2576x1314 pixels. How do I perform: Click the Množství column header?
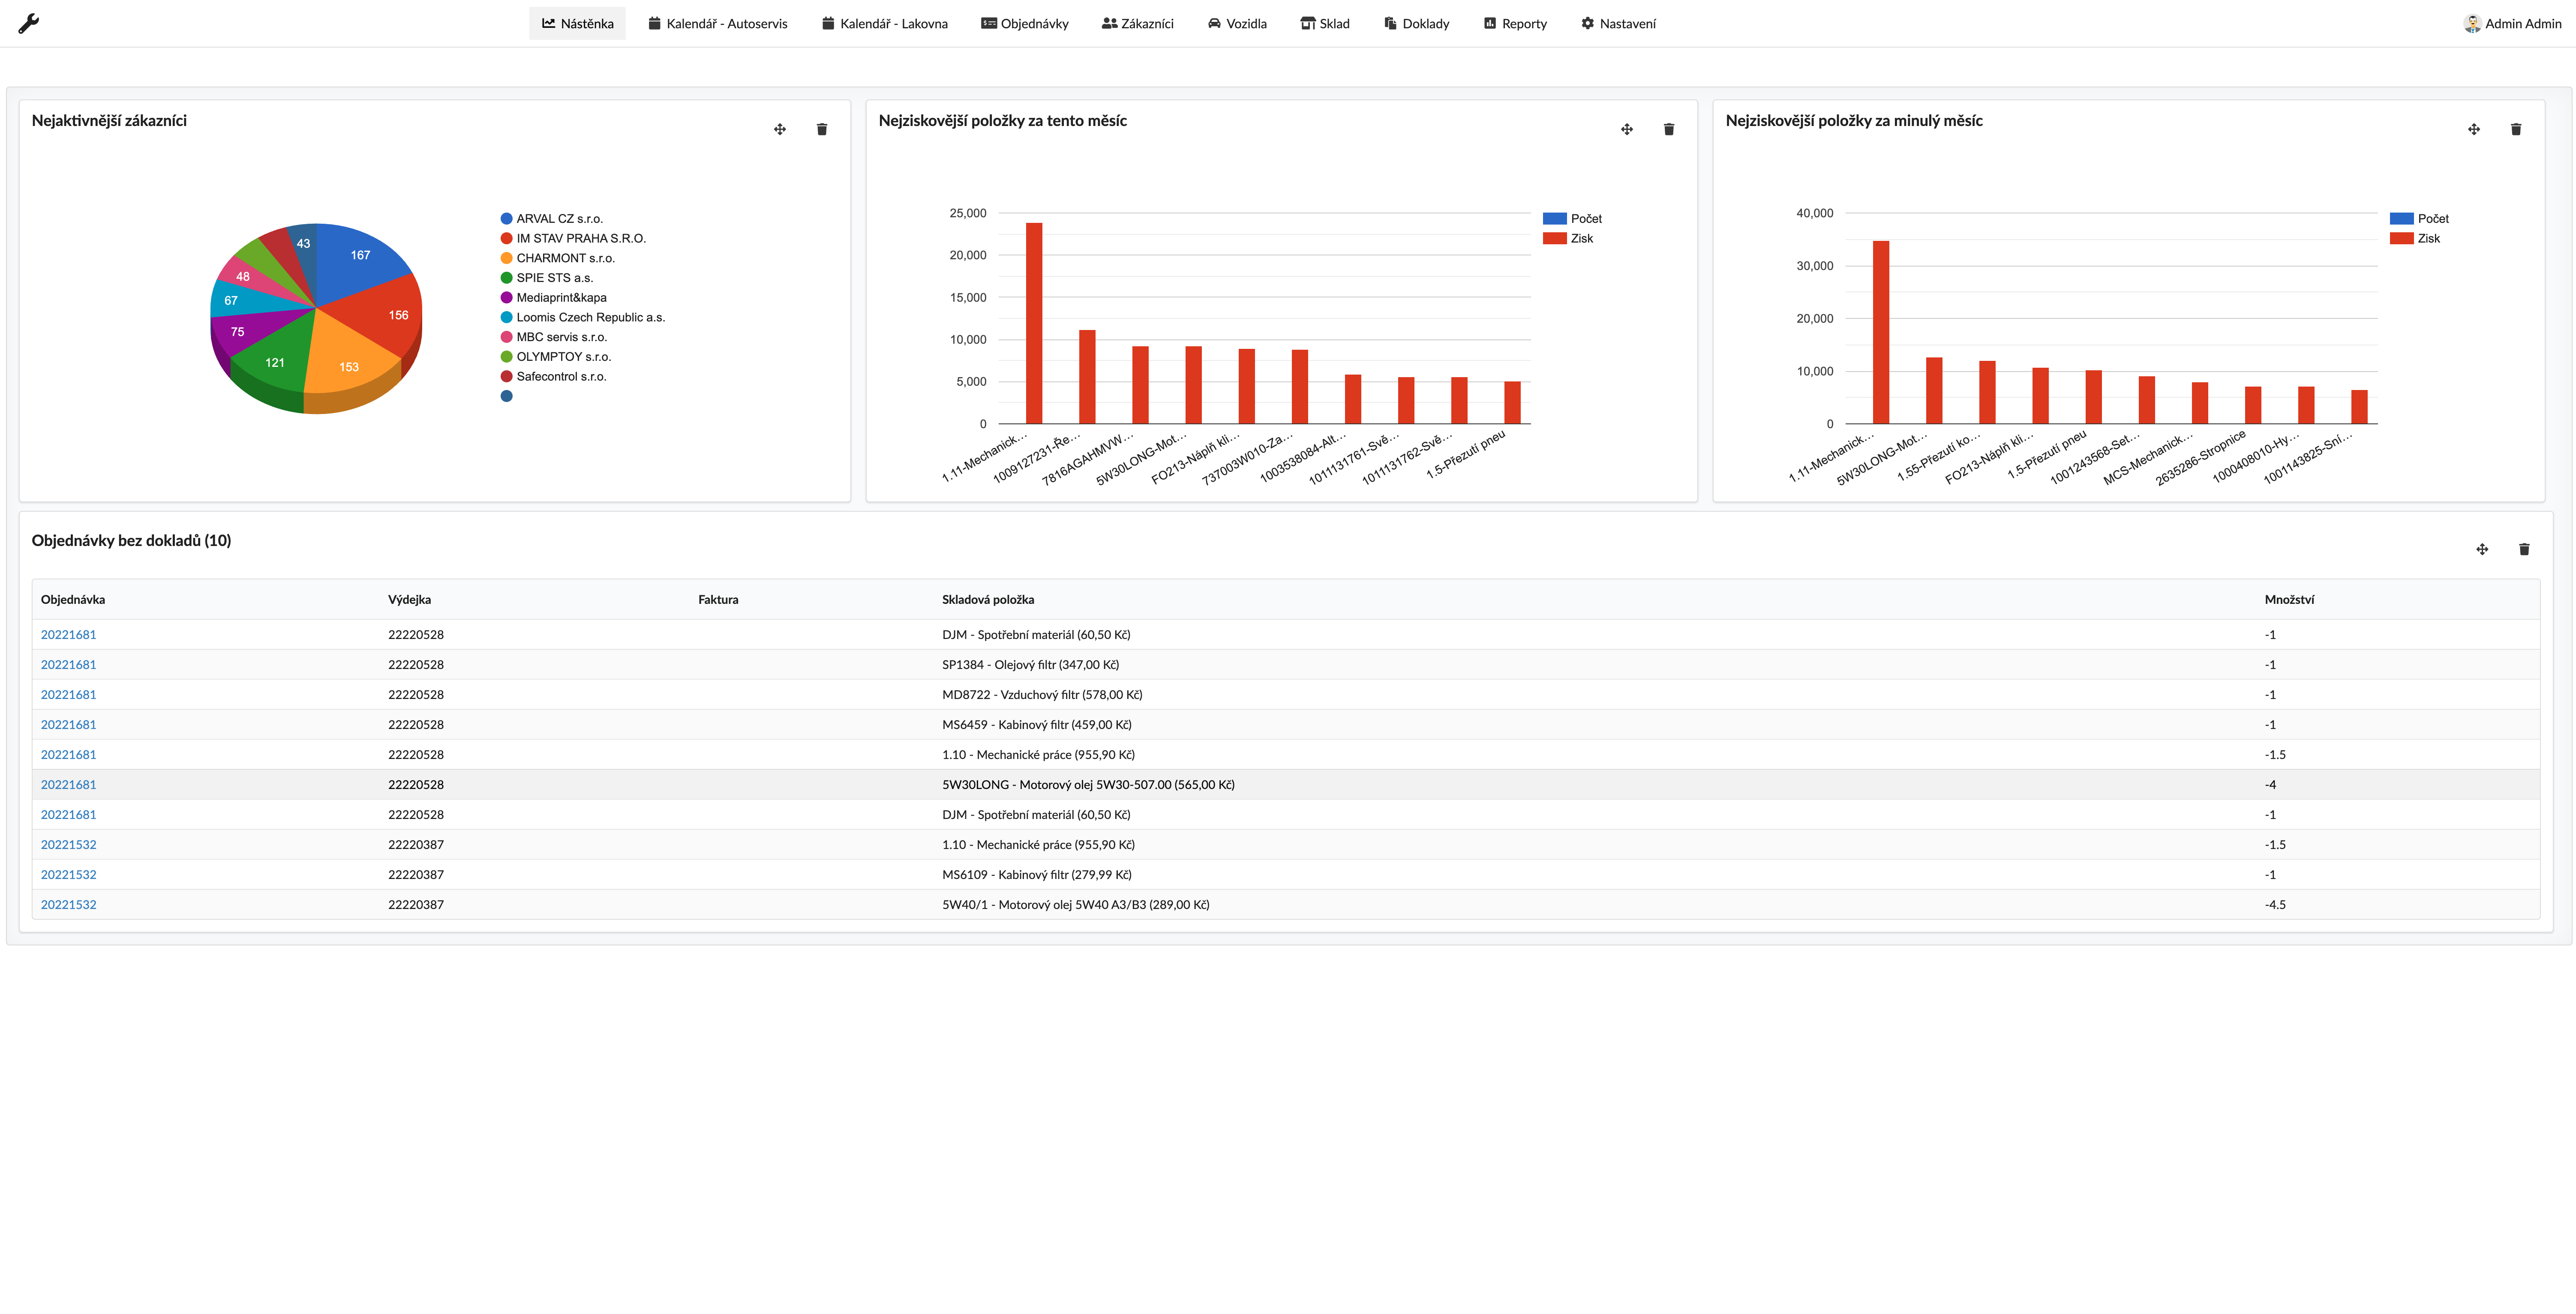[2289, 599]
